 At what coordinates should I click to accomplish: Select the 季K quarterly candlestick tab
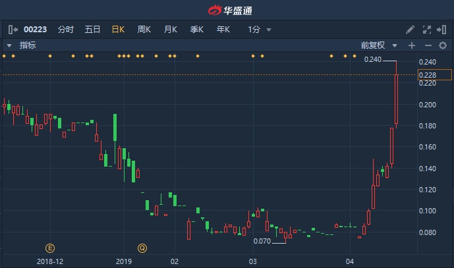pos(196,30)
